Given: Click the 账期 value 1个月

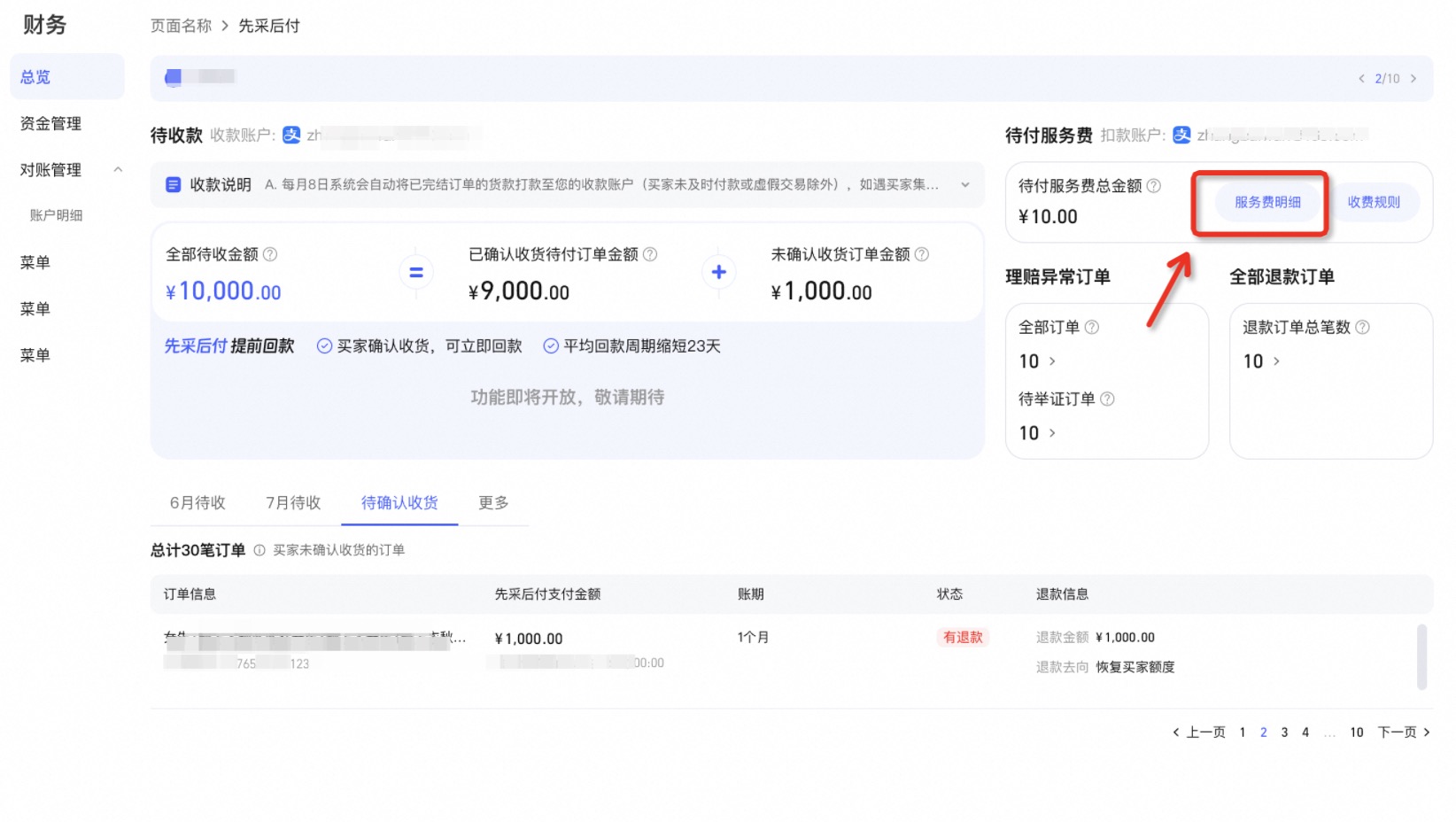Looking at the screenshot, I should pyautogui.click(x=753, y=637).
